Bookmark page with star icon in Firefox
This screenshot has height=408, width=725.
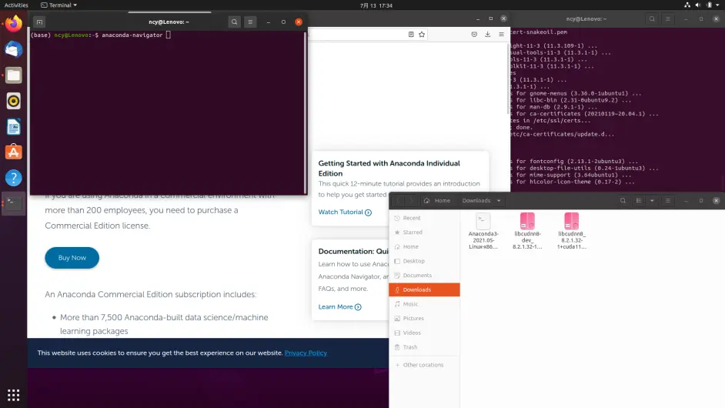[422, 34]
